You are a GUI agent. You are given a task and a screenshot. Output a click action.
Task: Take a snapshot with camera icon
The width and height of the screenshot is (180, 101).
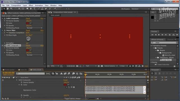click(x=77, y=66)
